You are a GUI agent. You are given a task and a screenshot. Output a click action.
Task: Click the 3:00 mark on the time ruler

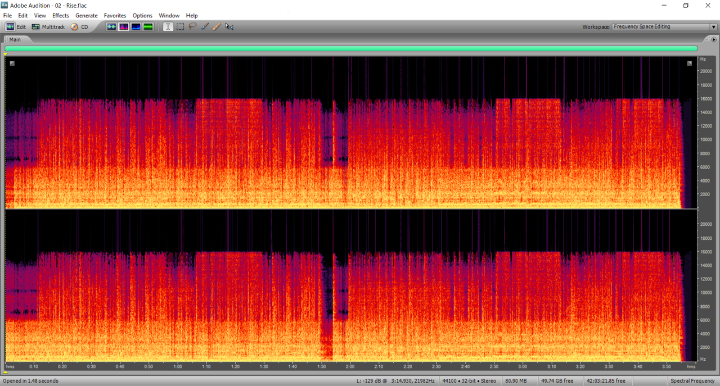pos(523,366)
